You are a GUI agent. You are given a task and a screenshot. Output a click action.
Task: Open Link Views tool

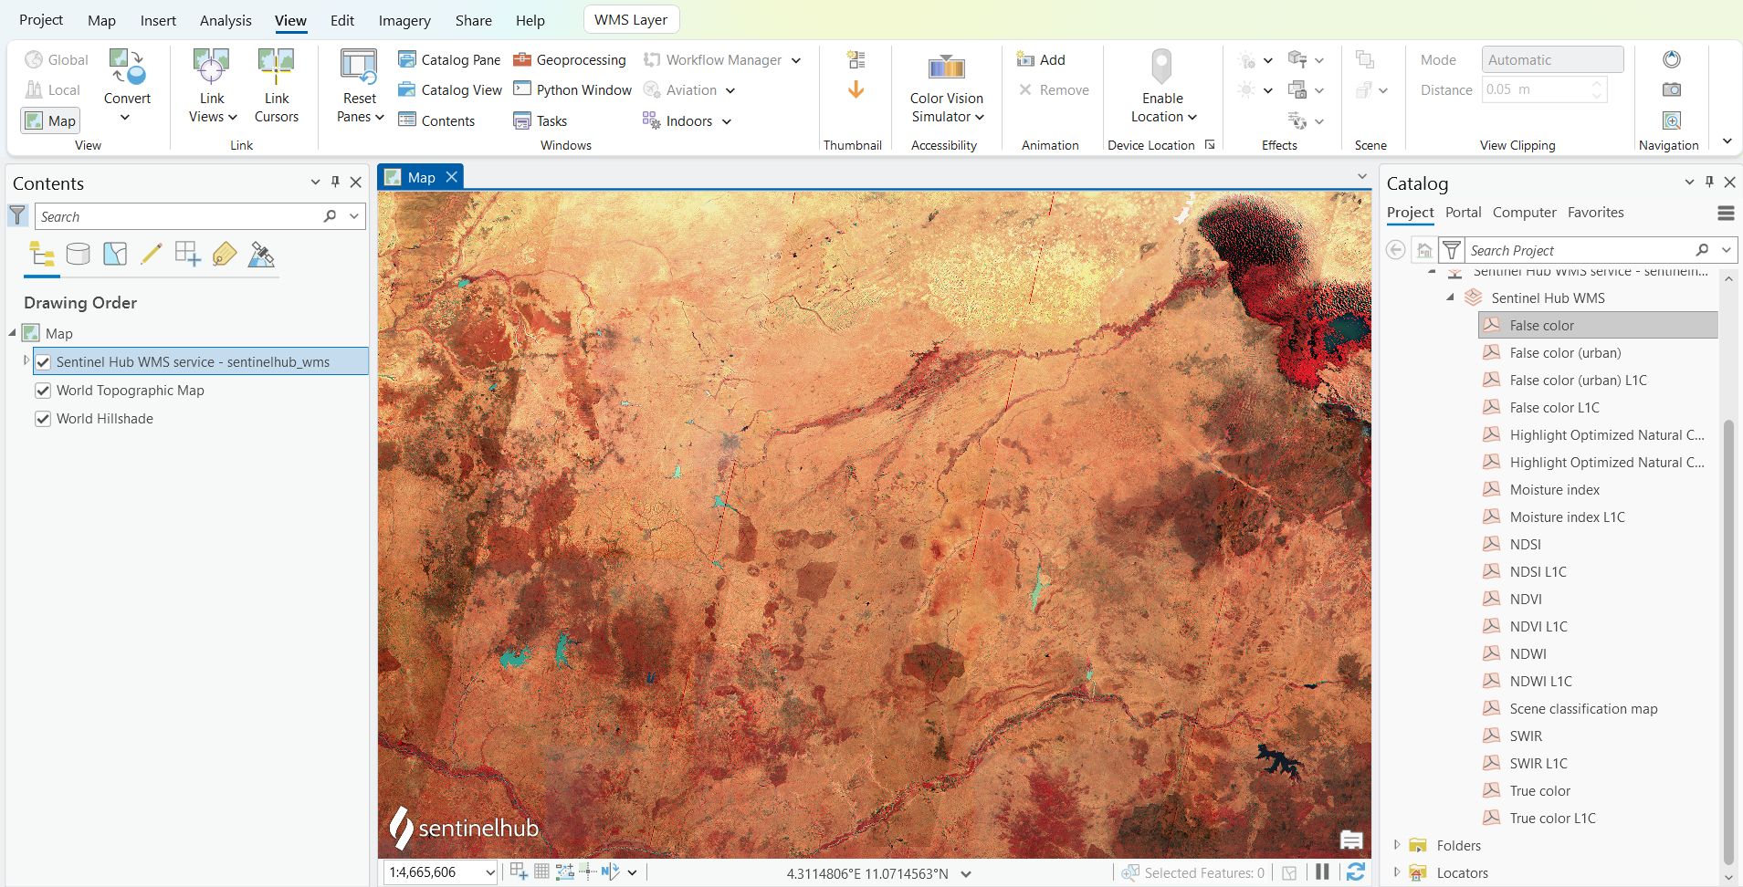tap(212, 88)
